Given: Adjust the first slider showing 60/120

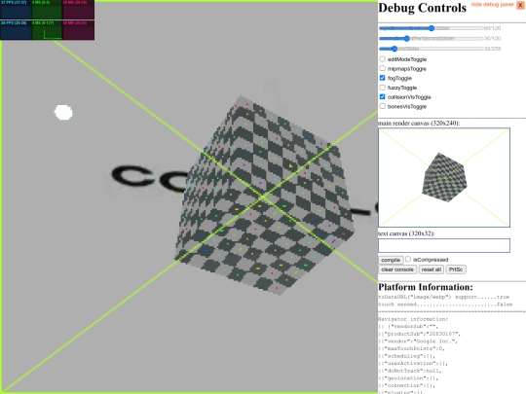Looking at the screenshot, I should pyautogui.click(x=432, y=28).
